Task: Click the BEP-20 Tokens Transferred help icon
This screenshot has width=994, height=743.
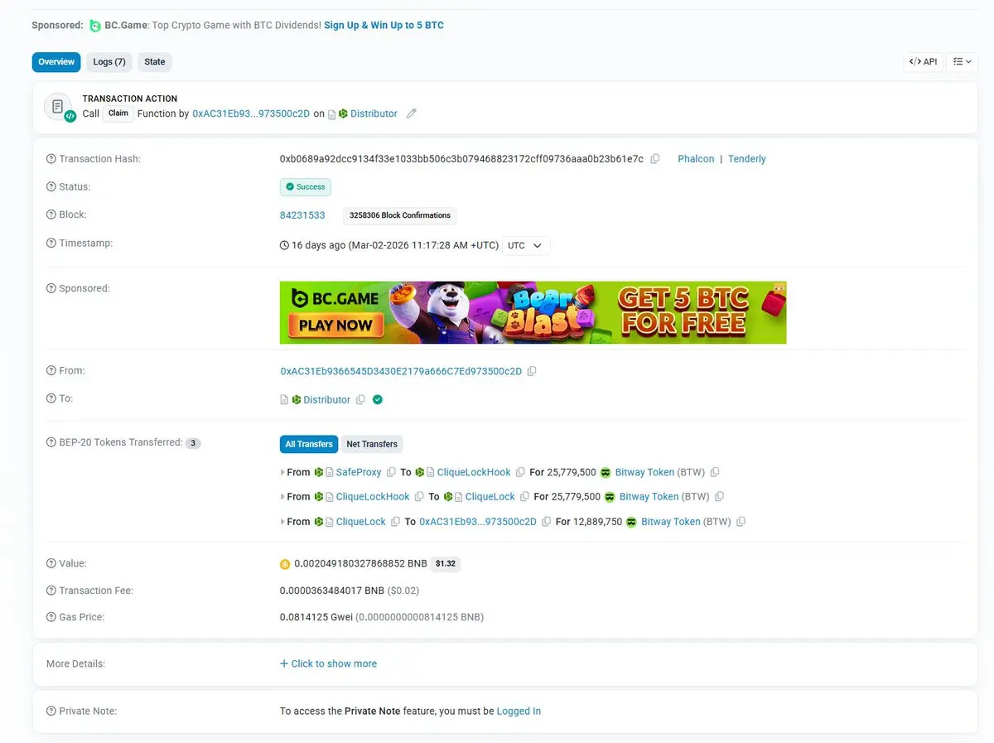Action: 51,442
